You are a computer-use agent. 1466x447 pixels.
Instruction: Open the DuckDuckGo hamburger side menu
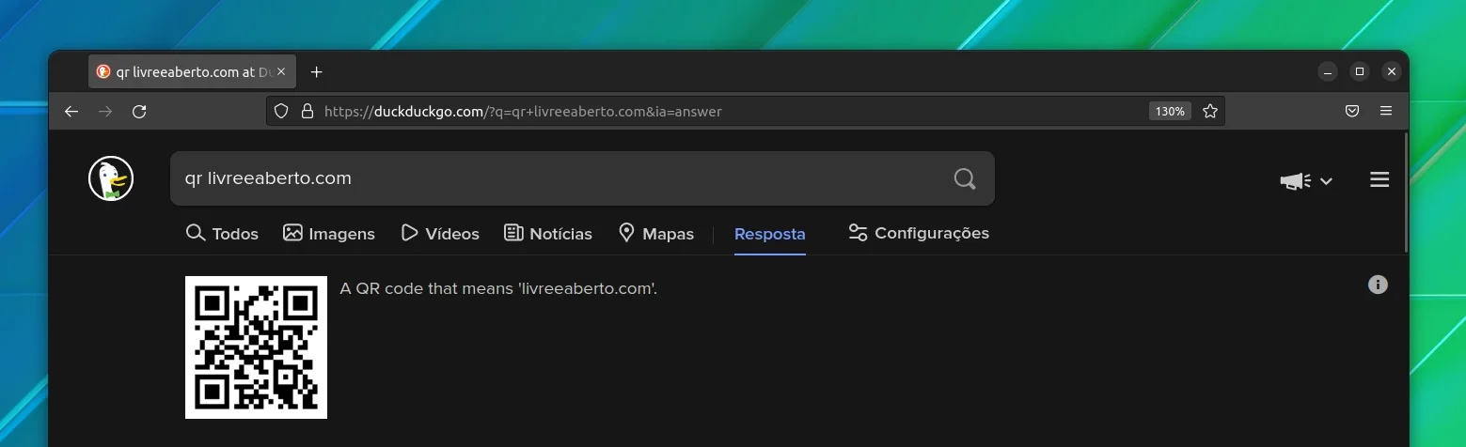pyautogui.click(x=1379, y=179)
